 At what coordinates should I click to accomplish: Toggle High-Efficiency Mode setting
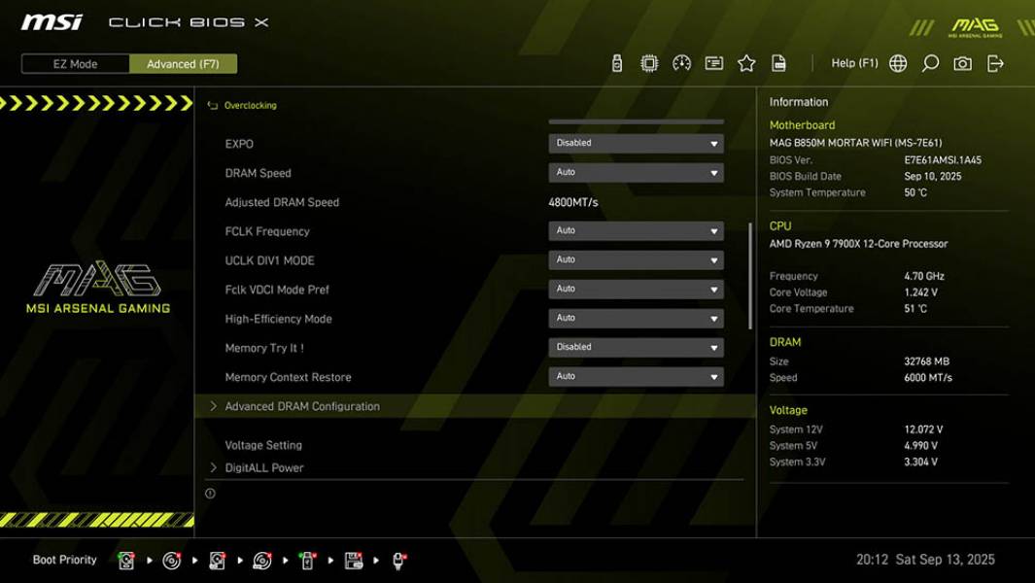coord(635,318)
